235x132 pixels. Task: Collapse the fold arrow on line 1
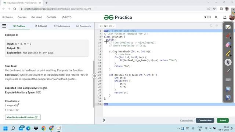pyautogui.click(x=102, y=31)
